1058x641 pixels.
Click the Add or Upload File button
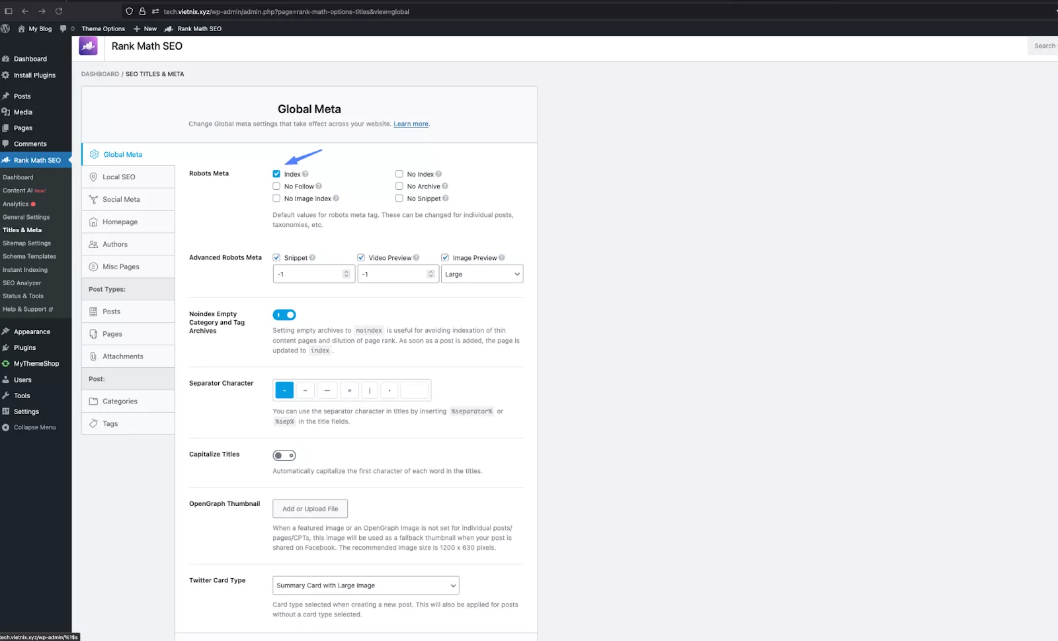pyautogui.click(x=309, y=508)
